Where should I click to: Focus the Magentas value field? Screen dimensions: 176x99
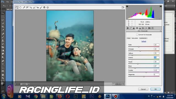[156, 75]
